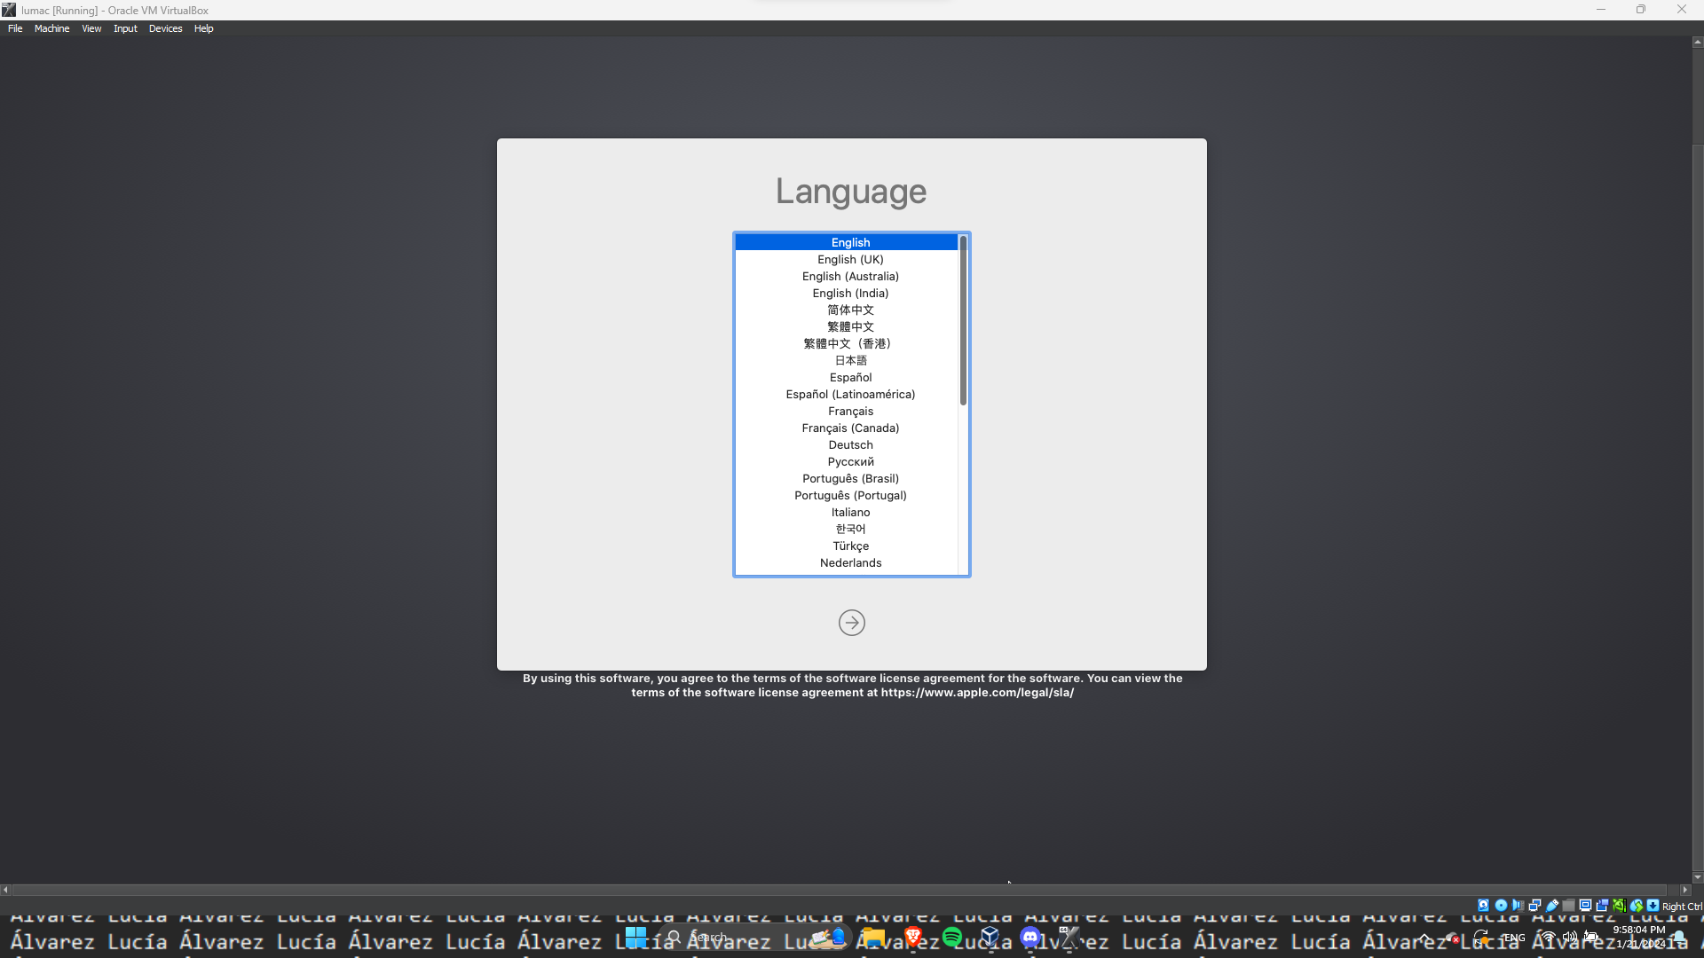Click the VirtualBox horizontal scrollbar right arrow
Viewport: 1704px width, 958px height.
[x=1684, y=890]
